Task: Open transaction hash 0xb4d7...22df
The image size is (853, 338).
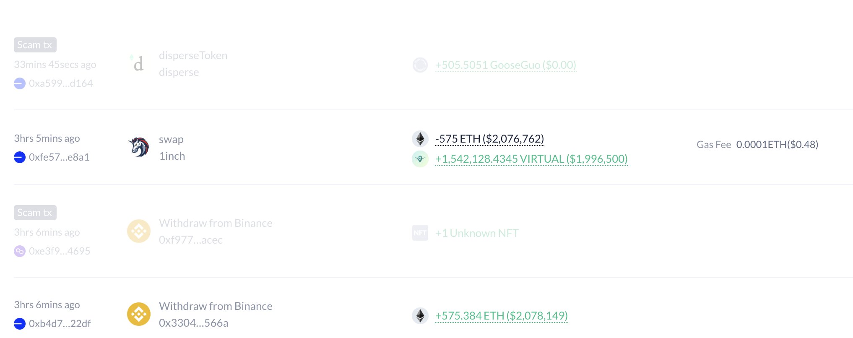Action: (60, 324)
